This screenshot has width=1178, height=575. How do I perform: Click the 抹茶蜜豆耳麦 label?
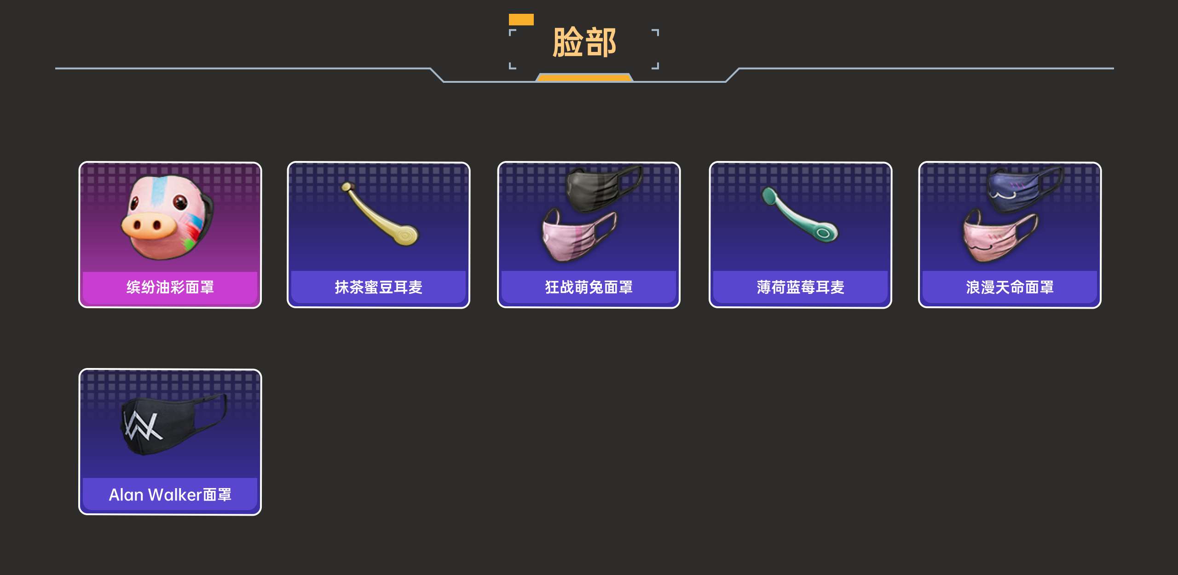tap(379, 287)
